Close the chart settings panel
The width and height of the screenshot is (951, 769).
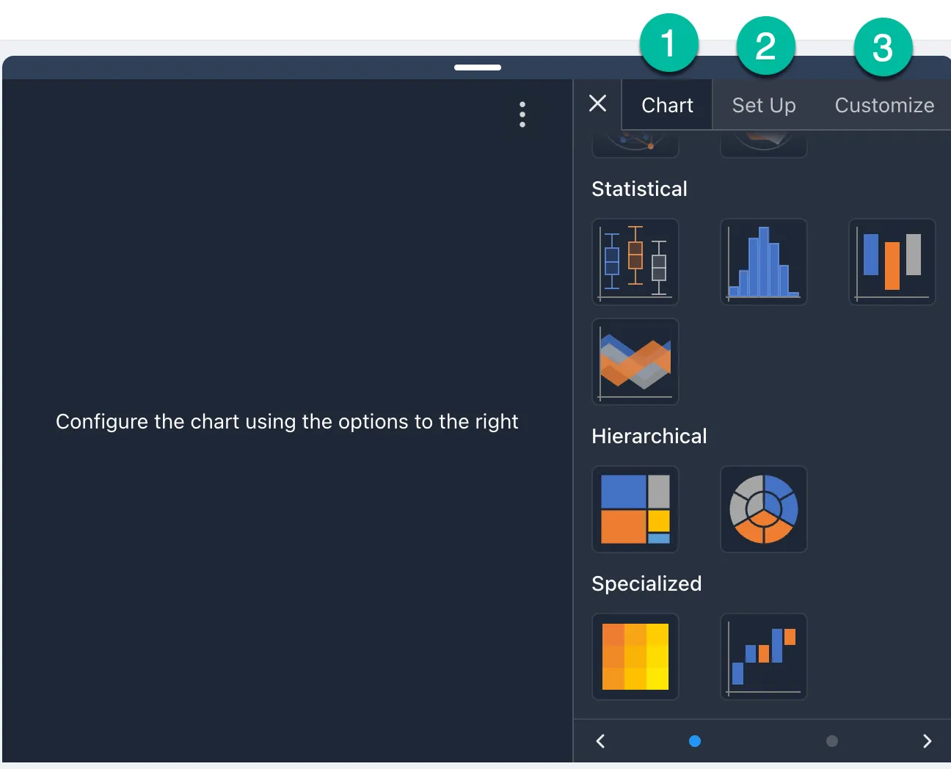pos(598,103)
